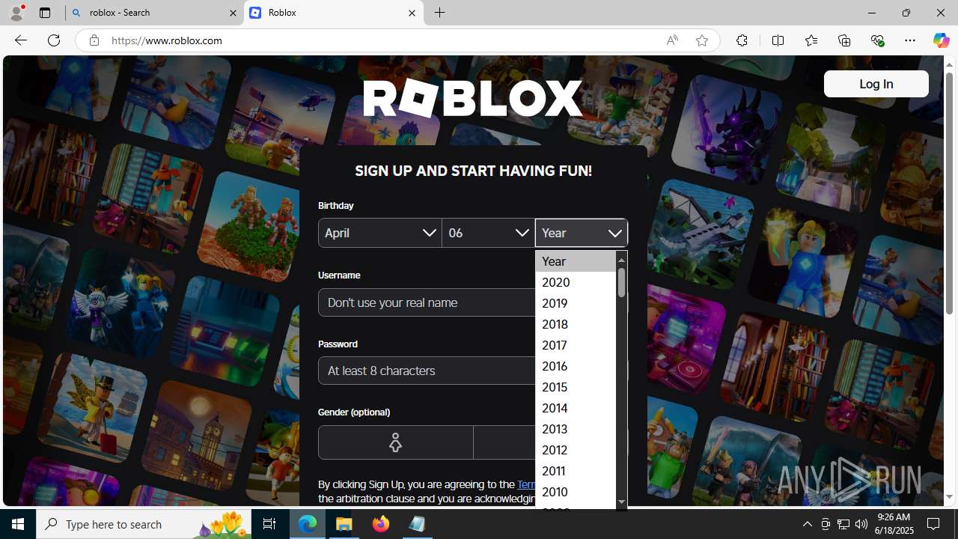
Task: Open Read aloud icon in address bar
Action: coord(672,40)
